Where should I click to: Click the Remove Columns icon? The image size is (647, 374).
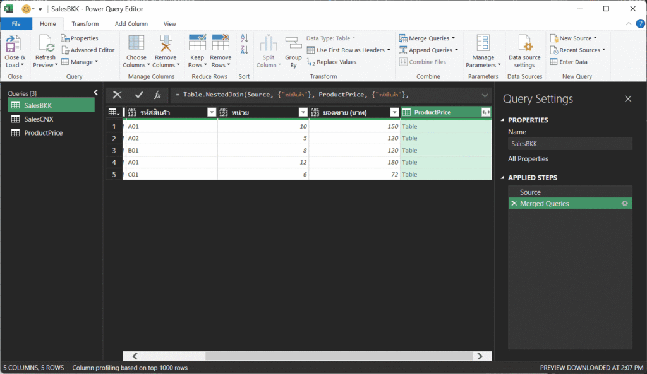[x=166, y=44]
